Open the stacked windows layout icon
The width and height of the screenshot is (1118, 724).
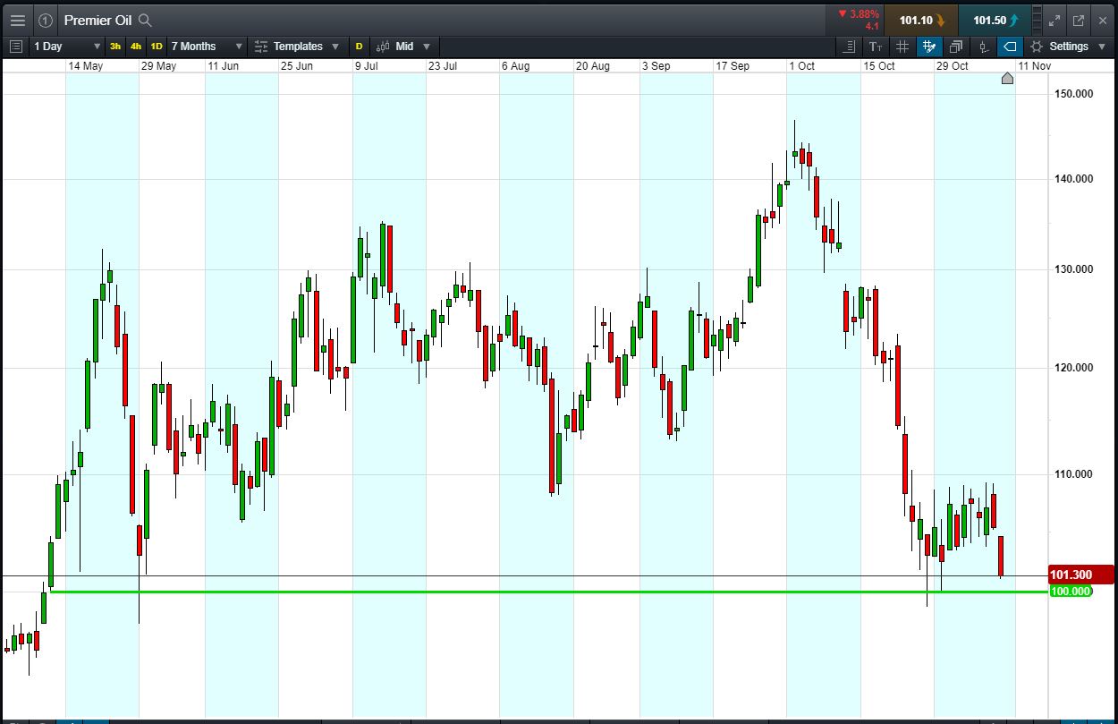956,46
